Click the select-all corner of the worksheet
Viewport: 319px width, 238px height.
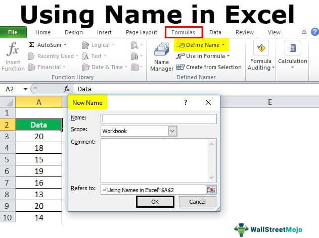(x=8, y=102)
